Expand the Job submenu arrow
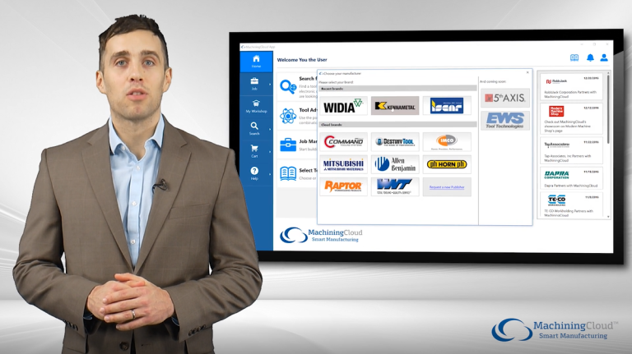This screenshot has width=632, height=354. click(x=270, y=85)
